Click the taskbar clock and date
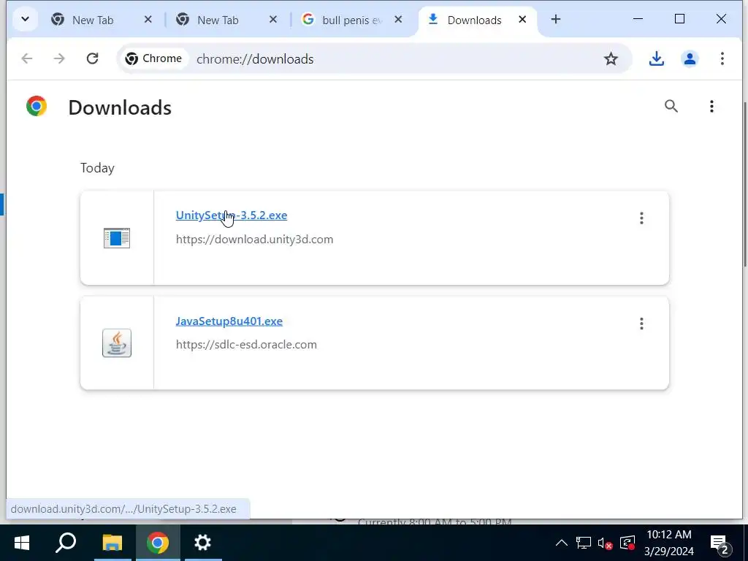The width and height of the screenshot is (748, 561). click(669, 543)
